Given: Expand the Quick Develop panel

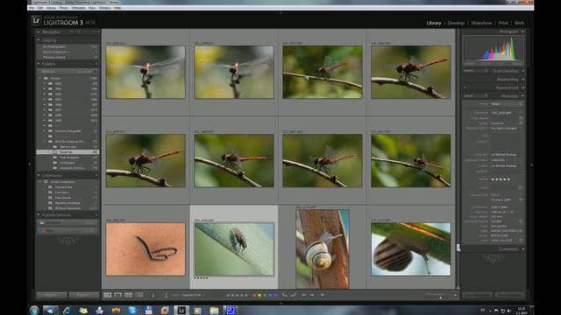Looking at the screenshot, I should [522, 71].
